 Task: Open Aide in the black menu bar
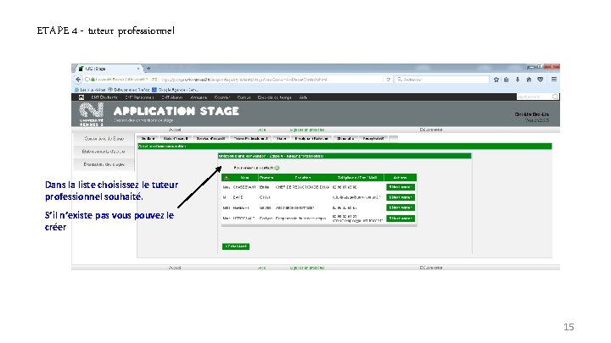click(303, 97)
